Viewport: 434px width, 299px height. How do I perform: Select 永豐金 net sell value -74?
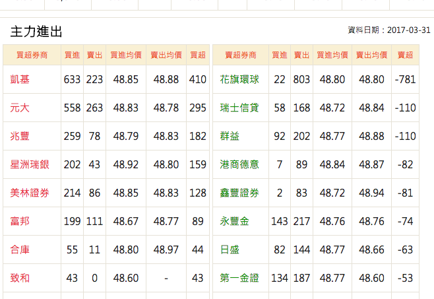[x=405, y=221]
